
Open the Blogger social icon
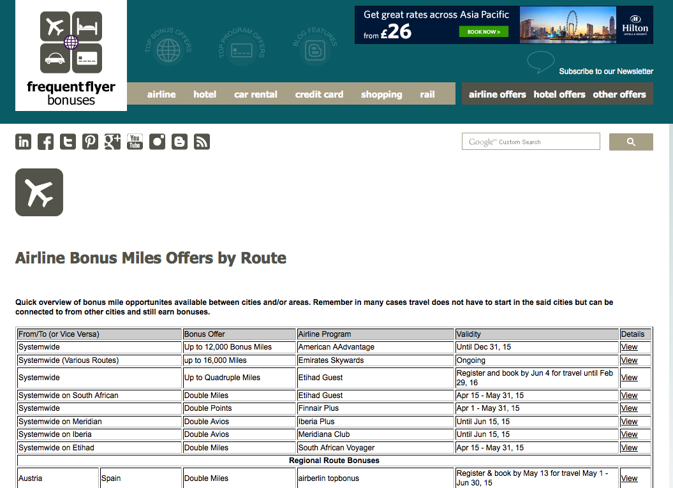(x=179, y=142)
